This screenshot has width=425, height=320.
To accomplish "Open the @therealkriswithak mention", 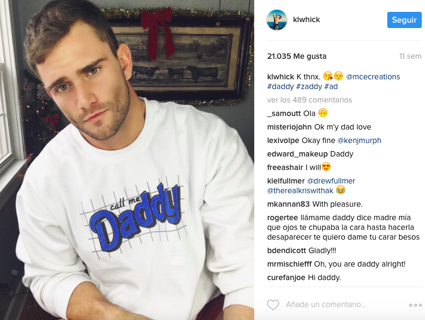I will point(300,190).
